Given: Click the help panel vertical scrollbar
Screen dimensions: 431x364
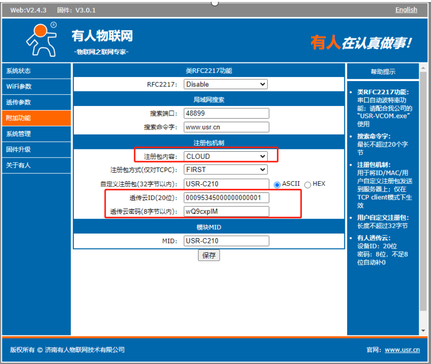Looking at the screenshot, I should (x=423, y=181).
